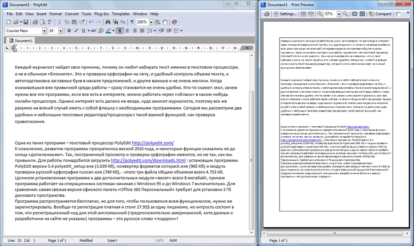Screen dimensions: 414x246
Task: Expand the underline style arrow
Action: point(89,31)
